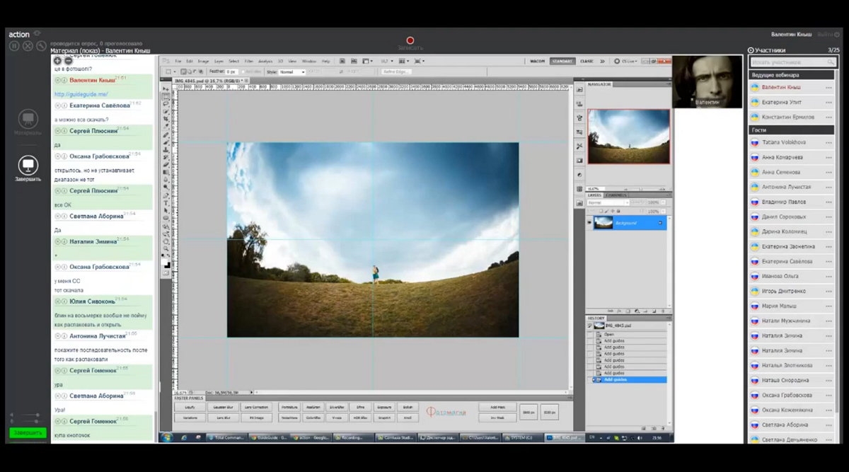The width and height of the screenshot is (849, 472).
Task: Select the Pen tool
Action: [x=166, y=195]
